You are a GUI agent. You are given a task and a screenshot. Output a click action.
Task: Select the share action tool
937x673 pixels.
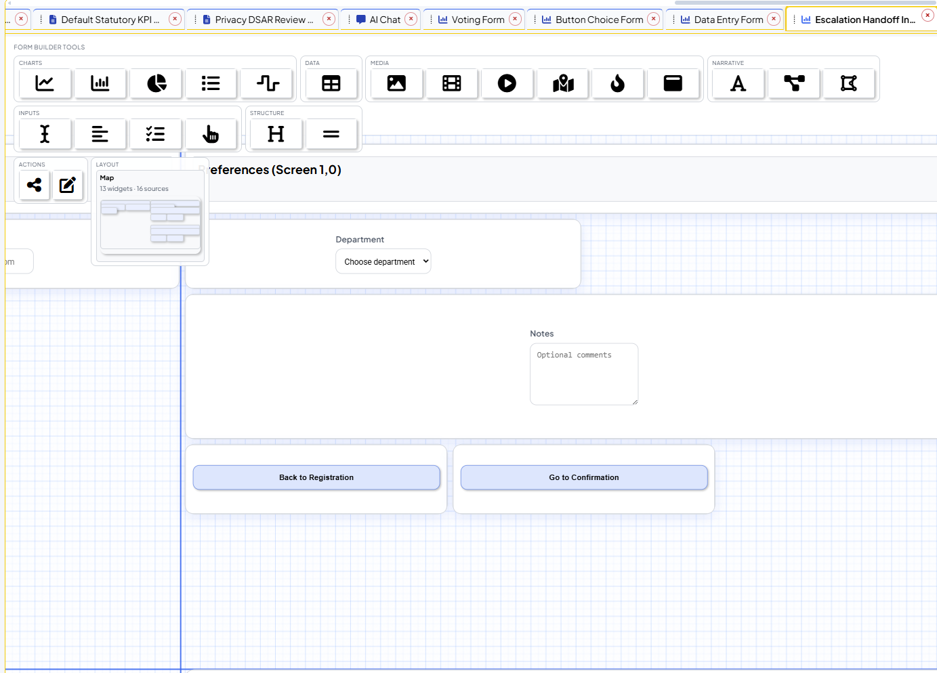(x=34, y=185)
